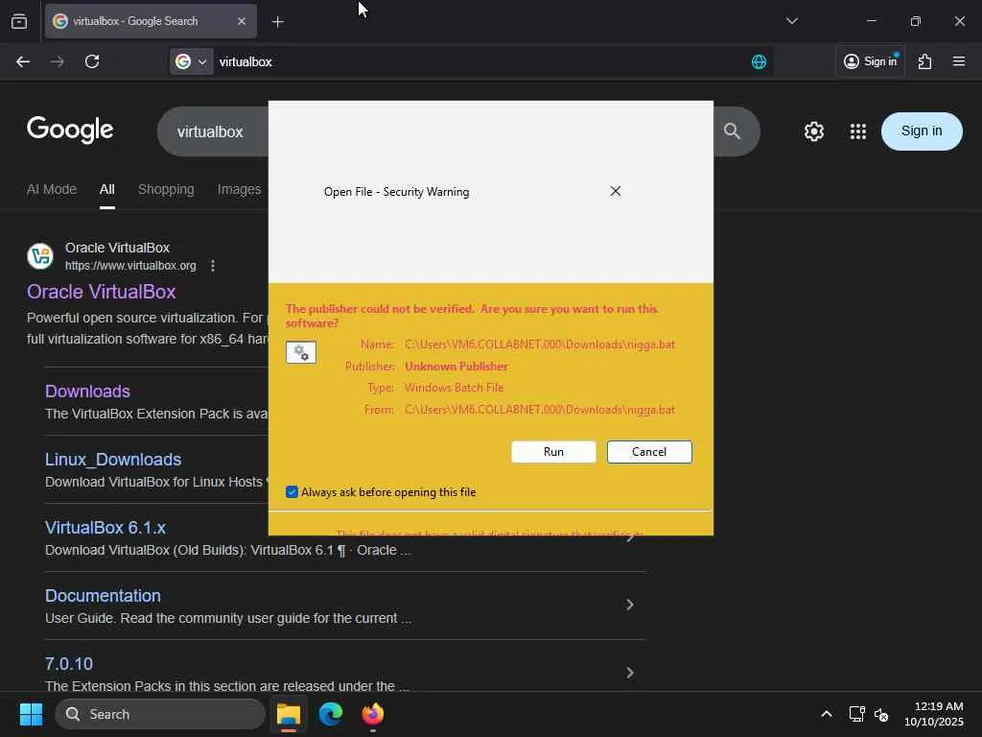Click the network status tray icon
This screenshot has width=982, height=737.
[856, 714]
